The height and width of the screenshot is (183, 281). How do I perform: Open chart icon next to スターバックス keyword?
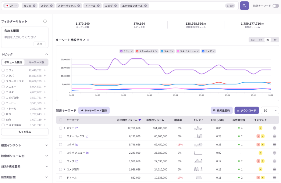tap(87, 136)
